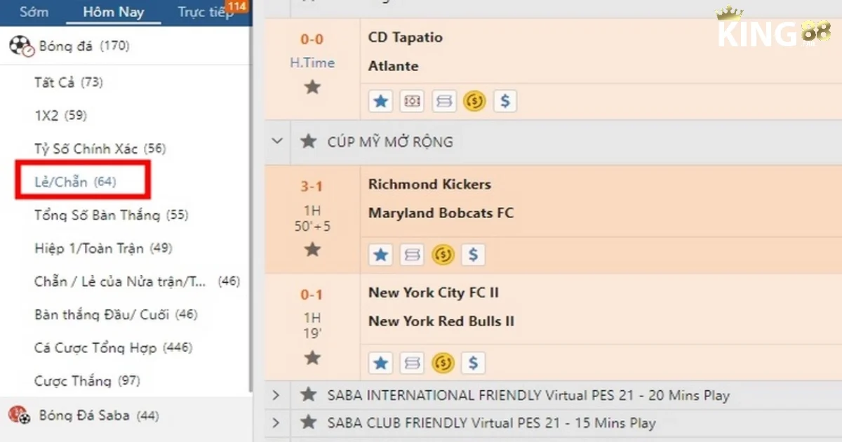Switch to the Trực tiếp tab
Viewport: 842px width, 442px height.
[205, 12]
